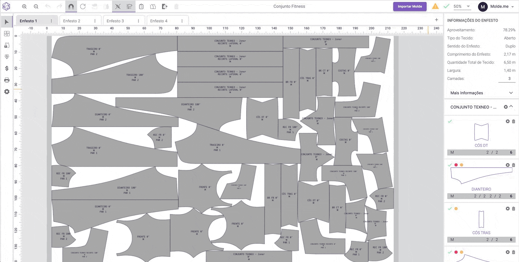Click the CÓS TRAS piece thumbnail
The width and height of the screenshot is (519, 262).
pos(481,220)
